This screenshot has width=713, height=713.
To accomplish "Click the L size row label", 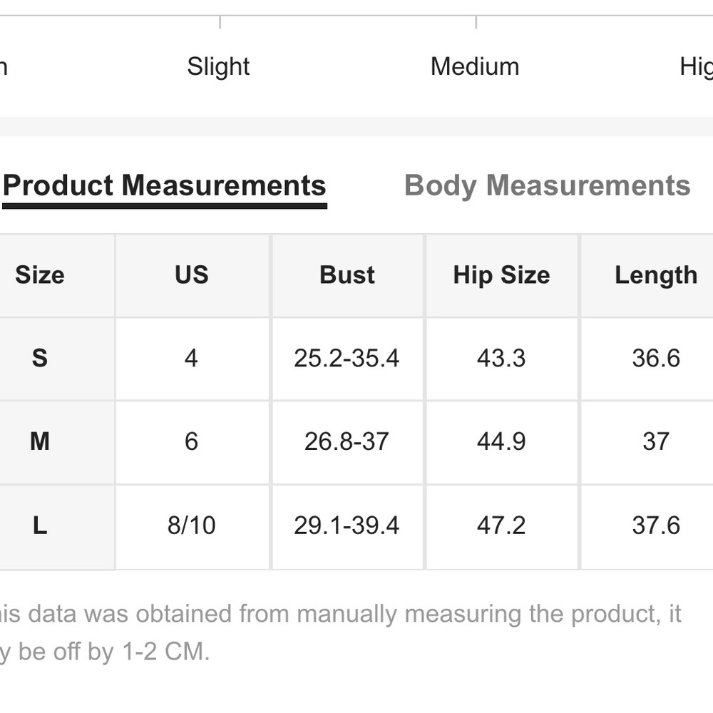I will tap(40, 525).
